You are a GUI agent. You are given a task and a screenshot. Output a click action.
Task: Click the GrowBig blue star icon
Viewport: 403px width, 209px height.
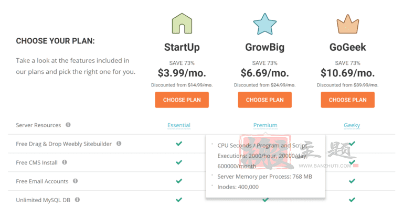click(x=264, y=24)
